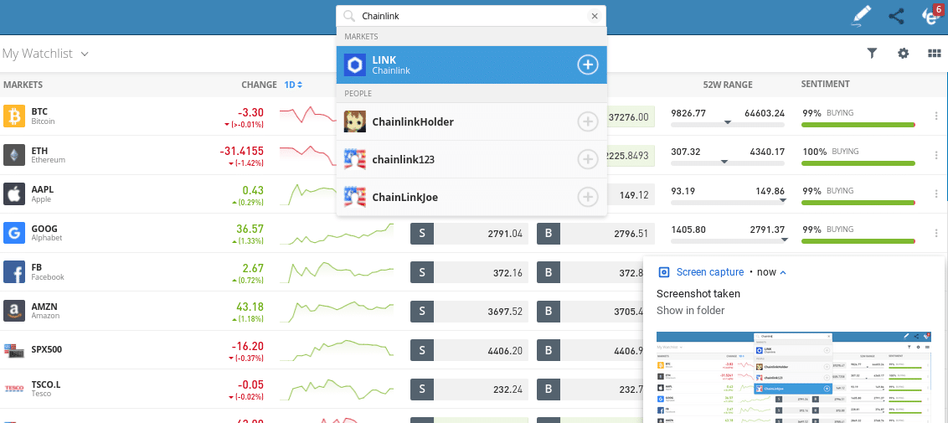Click the Alphabet Google logo icon
This screenshot has width=948, height=423.
point(14,233)
